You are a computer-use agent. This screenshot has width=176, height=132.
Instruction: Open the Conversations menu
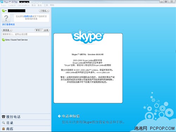(23, 5)
